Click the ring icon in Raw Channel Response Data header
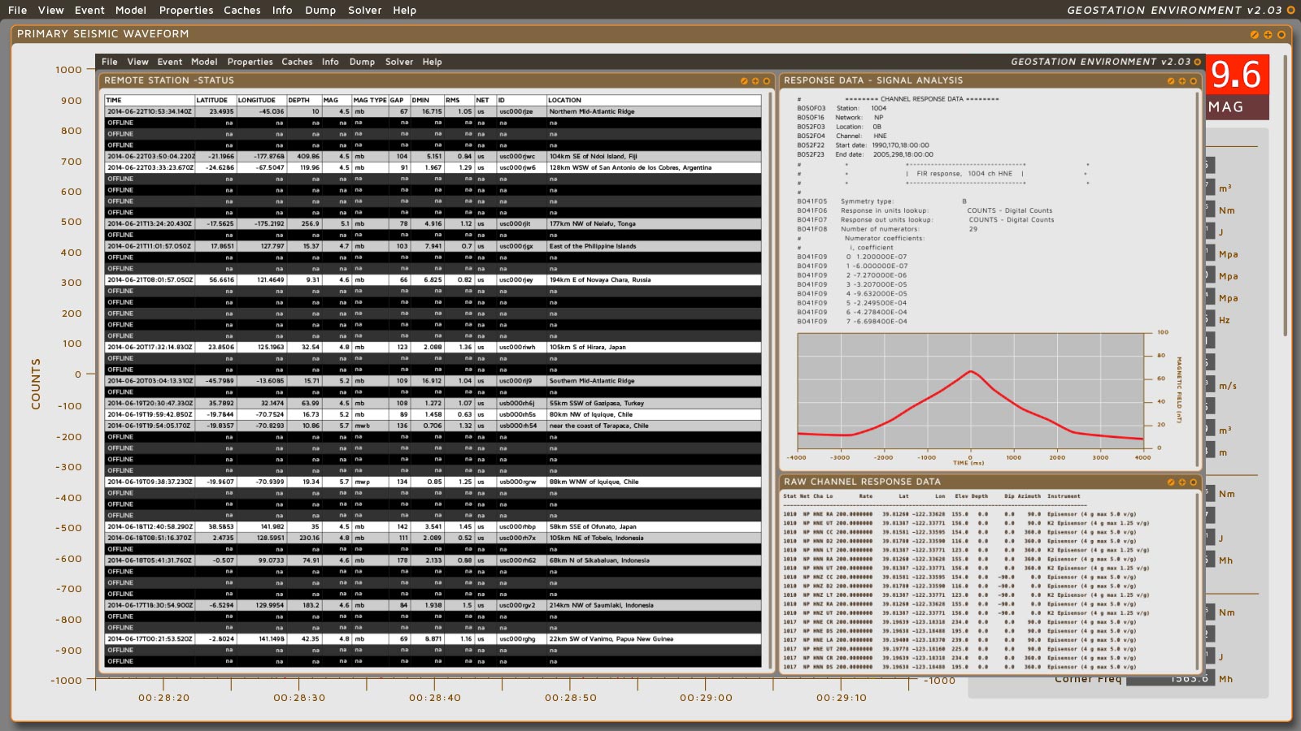This screenshot has width=1301, height=731. [1194, 482]
